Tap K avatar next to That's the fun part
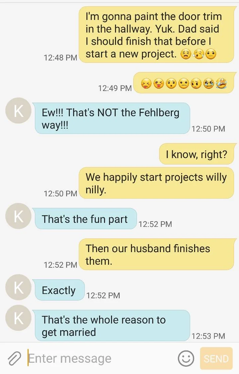 coord(18,216)
